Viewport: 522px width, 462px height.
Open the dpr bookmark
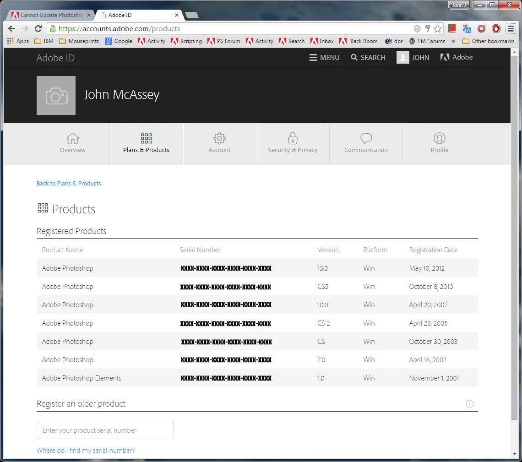[x=393, y=41]
